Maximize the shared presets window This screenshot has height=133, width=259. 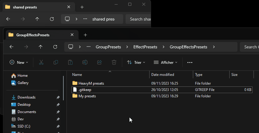130,4
